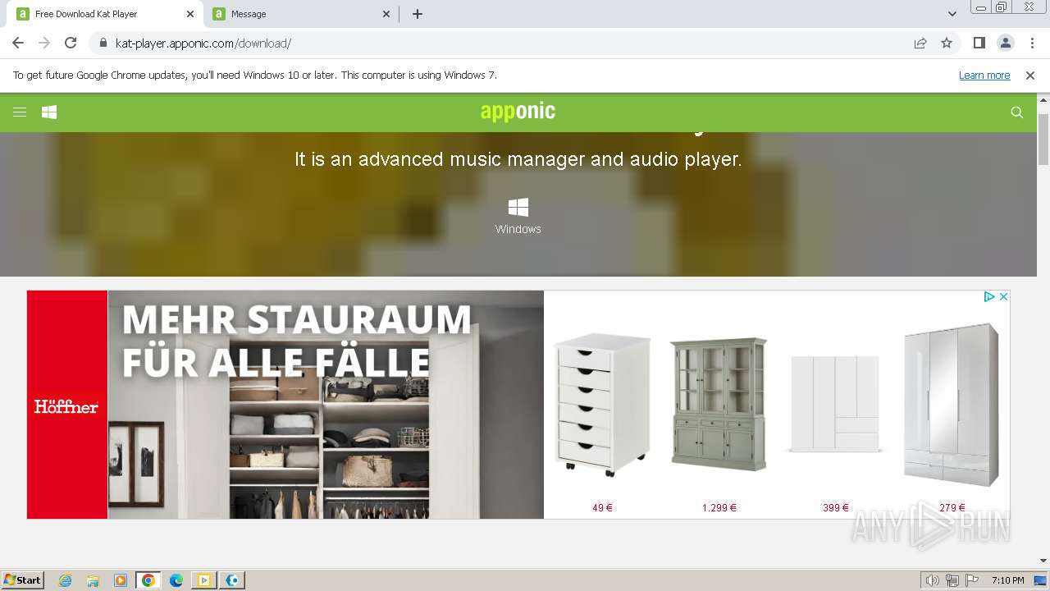Click the Windows platform label
Screen dimensions: 1050x591
tap(518, 229)
